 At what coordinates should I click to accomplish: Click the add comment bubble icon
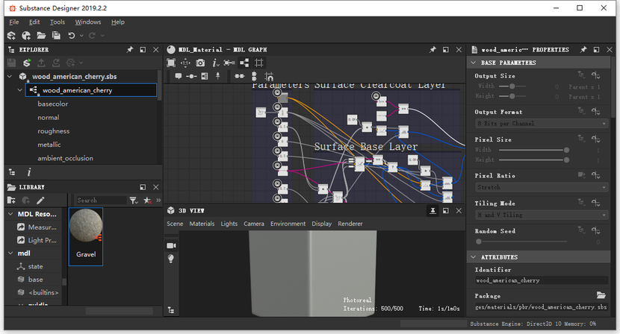[179, 76]
